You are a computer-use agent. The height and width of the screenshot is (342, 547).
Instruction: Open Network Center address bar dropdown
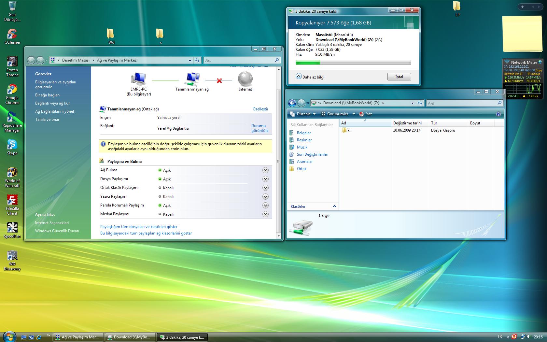190,60
